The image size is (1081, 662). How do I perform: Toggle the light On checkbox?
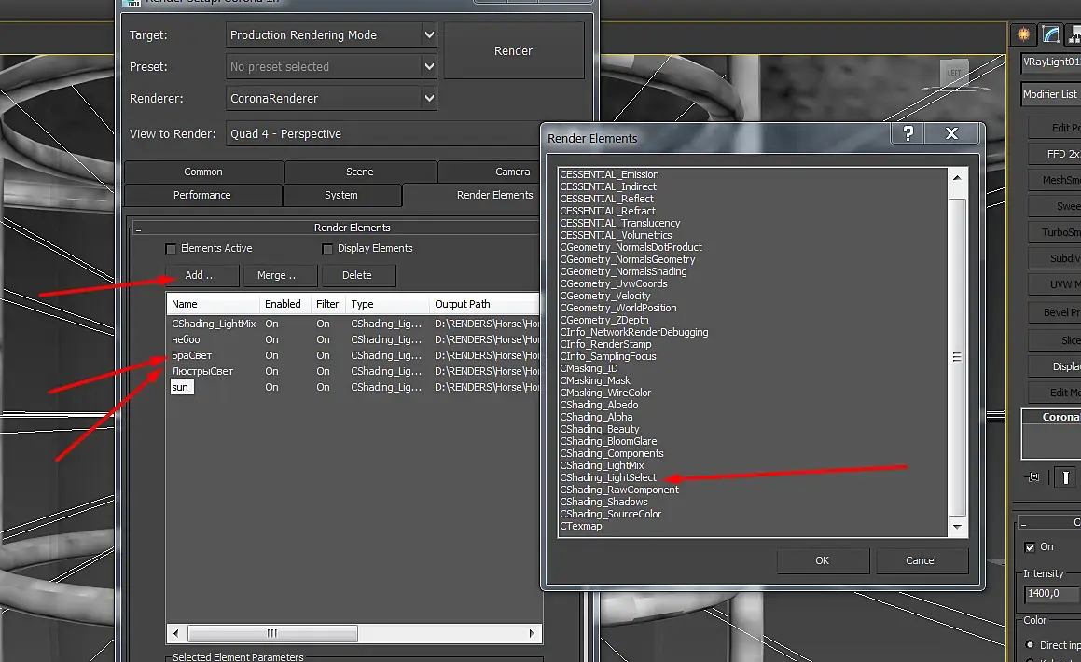coord(1030,547)
